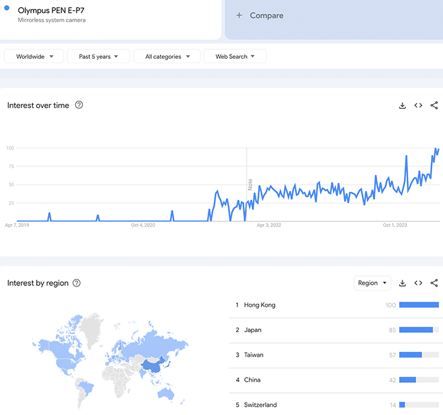Image resolution: width=443 pixels, height=415 pixels.
Task: Click Hong Kong in the region list
Action: [x=259, y=305]
